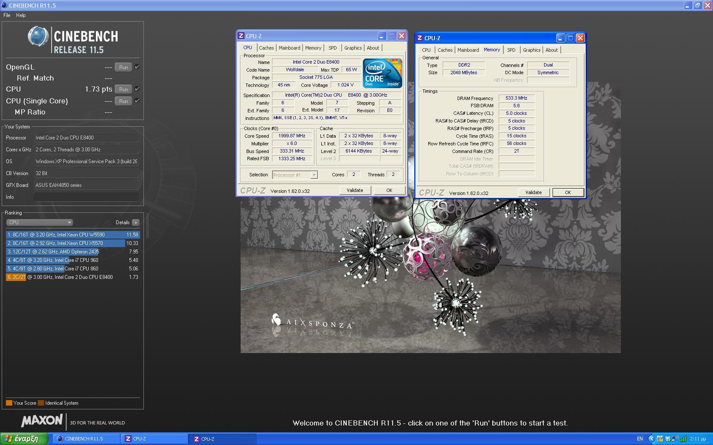Click the green signal strength tray icon
The image size is (713, 445).
pyautogui.click(x=683, y=439)
